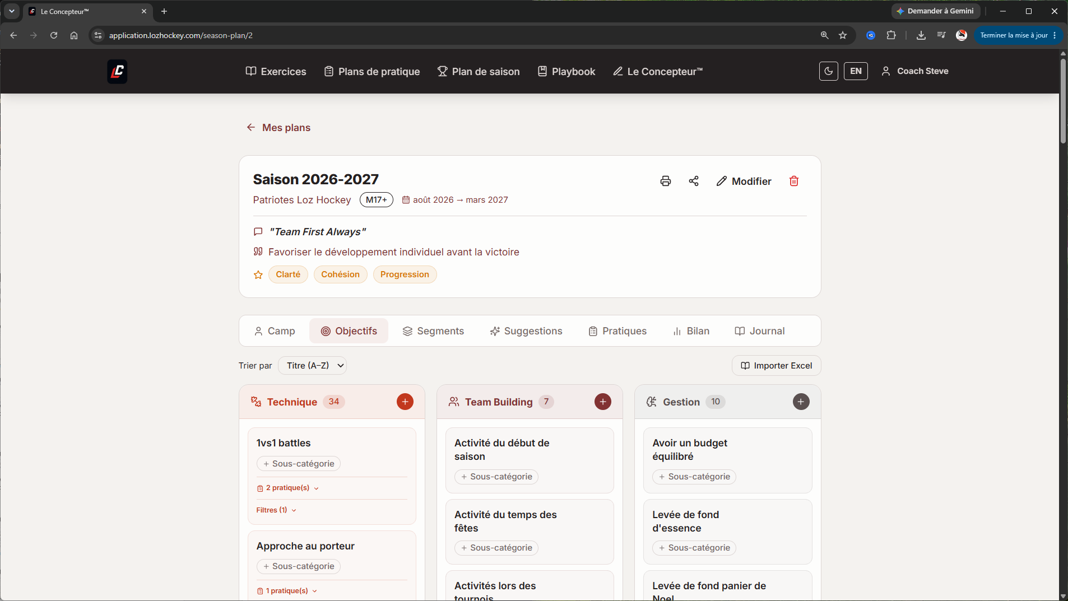1068x601 pixels.
Task: Expand Filtres (1) under 1vs1 battles
Action: point(276,510)
